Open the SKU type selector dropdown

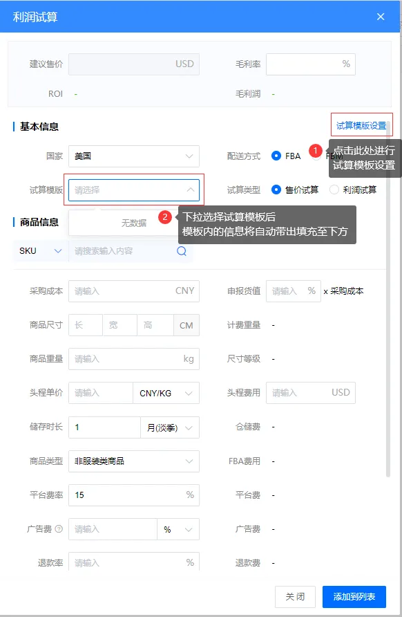click(41, 251)
